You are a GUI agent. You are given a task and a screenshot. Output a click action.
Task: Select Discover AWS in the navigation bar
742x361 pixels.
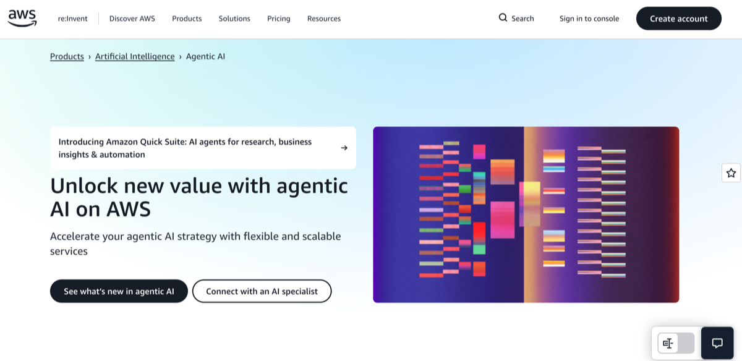(132, 19)
